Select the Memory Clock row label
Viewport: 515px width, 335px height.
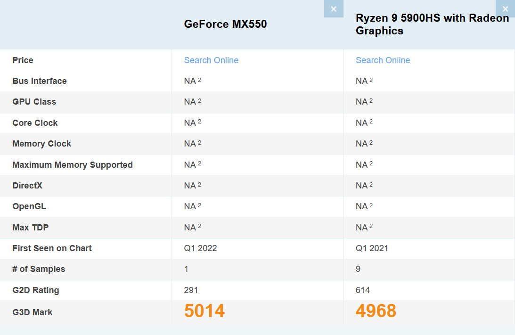point(42,144)
